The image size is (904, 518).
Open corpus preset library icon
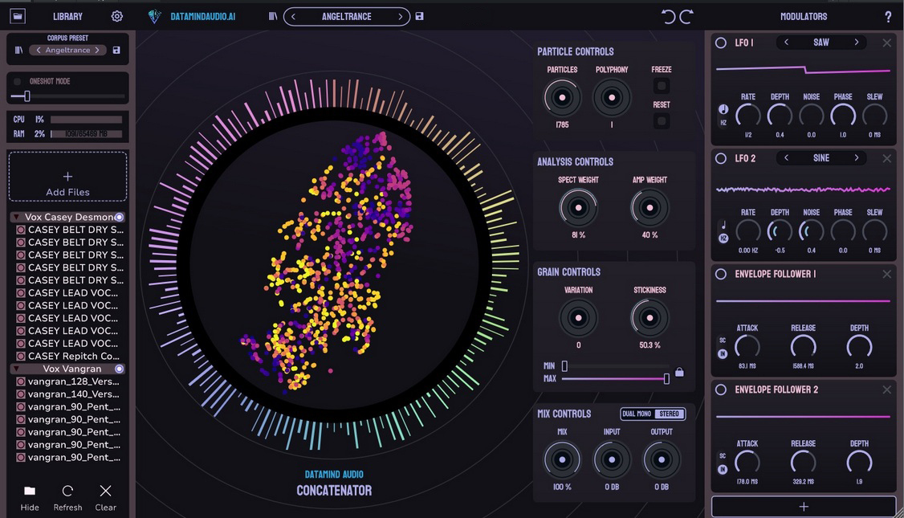point(18,50)
